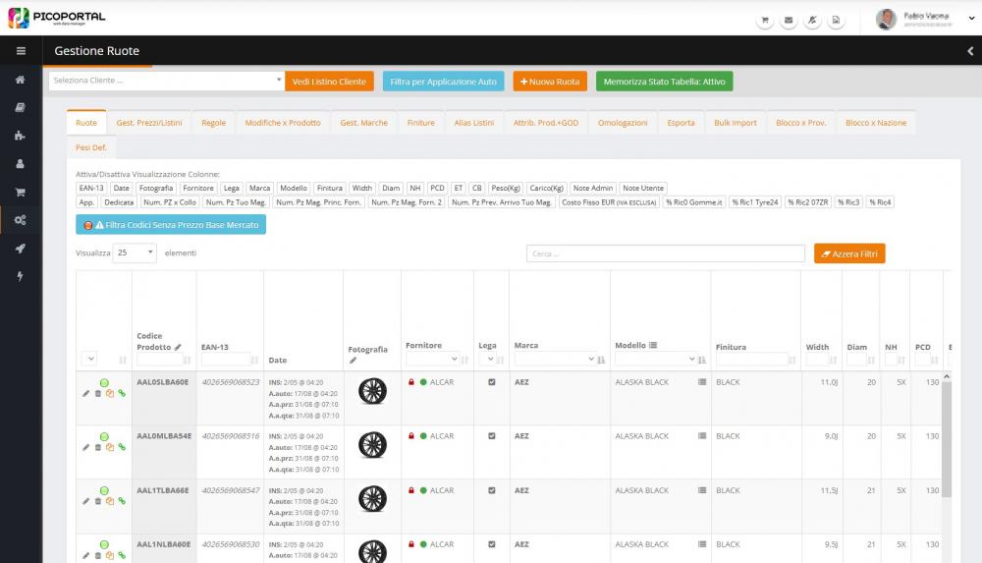
Task: Switch to the Gest. Prezzi/Listini tab
Action: coord(149,123)
